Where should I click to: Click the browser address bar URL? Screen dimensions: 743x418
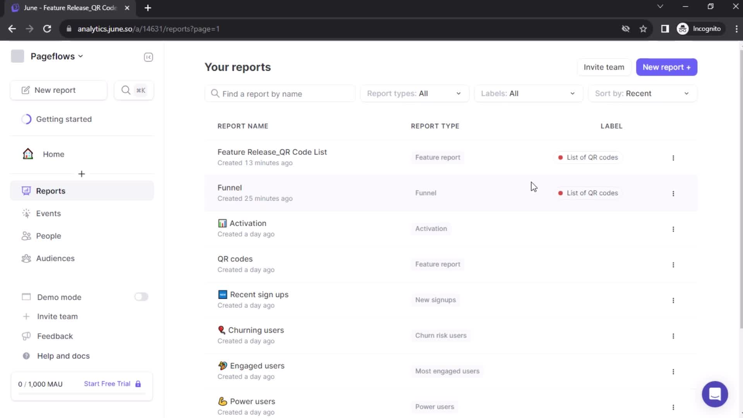pyautogui.click(x=148, y=29)
